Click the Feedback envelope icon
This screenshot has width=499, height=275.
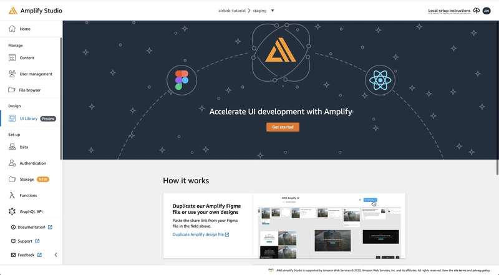(x=13, y=255)
